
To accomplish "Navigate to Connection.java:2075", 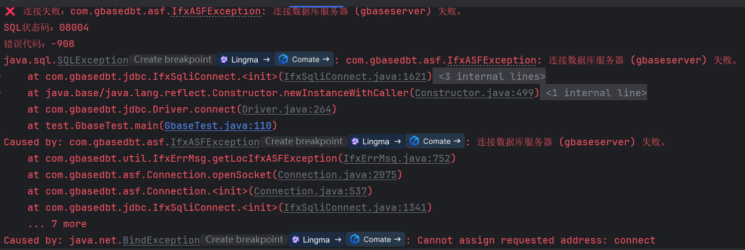I will [337, 175].
